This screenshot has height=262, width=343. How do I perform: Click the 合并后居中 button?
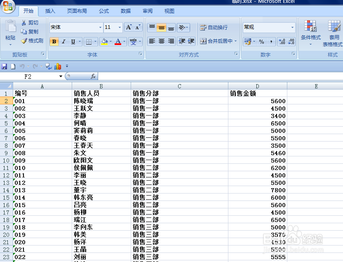pos(216,41)
